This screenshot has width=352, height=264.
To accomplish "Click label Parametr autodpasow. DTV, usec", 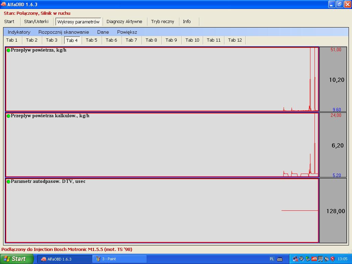I will tap(48, 181).
